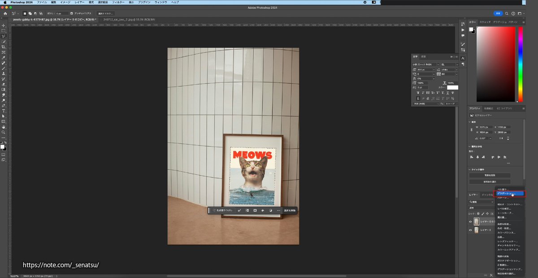Click the rainbow hue slider in Color panel
This screenshot has width=538, height=278.
[521, 64]
